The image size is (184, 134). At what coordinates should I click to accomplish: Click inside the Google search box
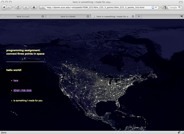pos(174,7)
